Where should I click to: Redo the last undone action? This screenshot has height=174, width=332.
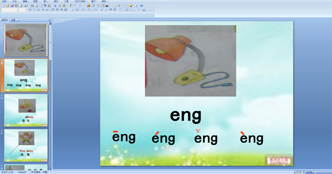click(x=81, y=6)
